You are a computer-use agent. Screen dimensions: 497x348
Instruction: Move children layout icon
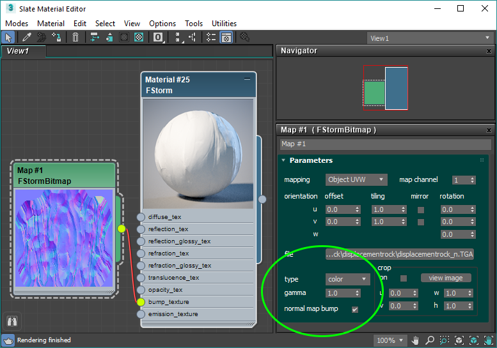point(94,37)
